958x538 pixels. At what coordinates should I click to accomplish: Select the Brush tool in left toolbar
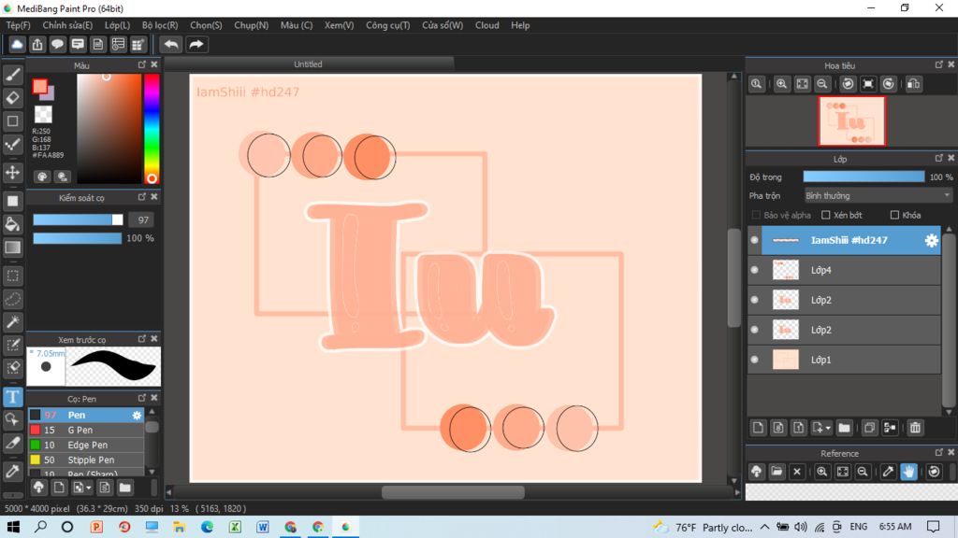tap(13, 75)
